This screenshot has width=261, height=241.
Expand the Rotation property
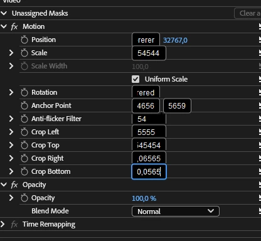(x=11, y=92)
